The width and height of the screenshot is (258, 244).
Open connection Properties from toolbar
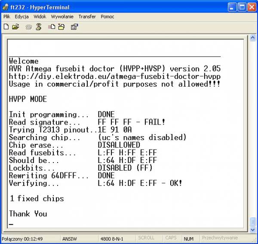pyautogui.click(x=74, y=27)
